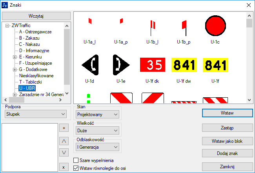Screen dimensions: 255x173
Task: Click the sign gallery vertical scrollbar
Action: (249, 59)
